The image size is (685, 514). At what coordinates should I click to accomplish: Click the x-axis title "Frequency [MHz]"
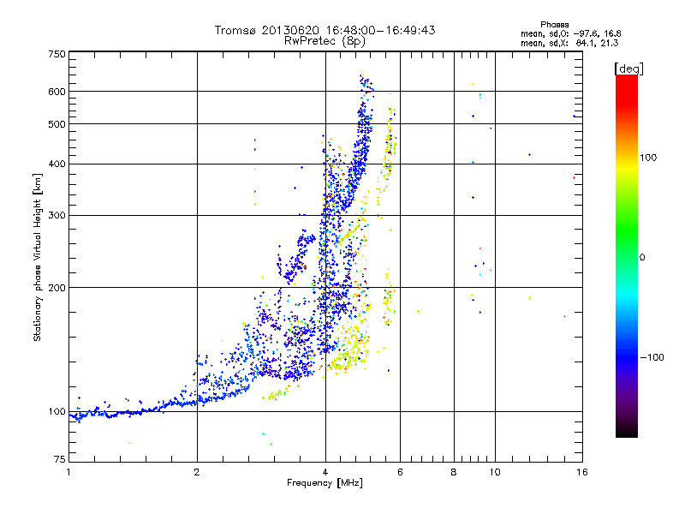325,483
